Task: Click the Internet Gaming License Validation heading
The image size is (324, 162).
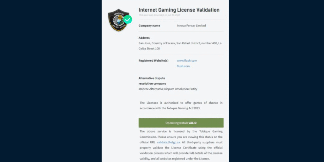Action: [x=179, y=10]
